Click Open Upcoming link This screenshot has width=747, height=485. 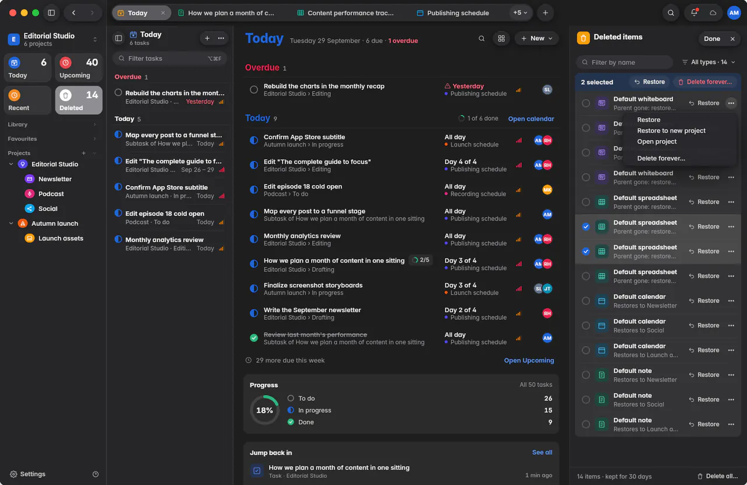(x=529, y=361)
